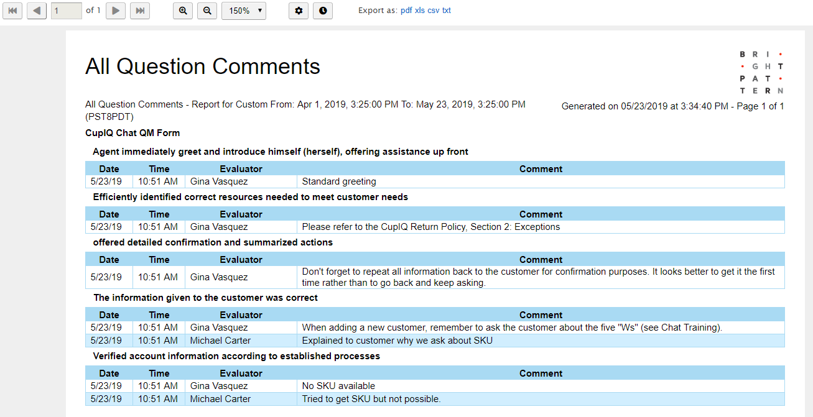The width and height of the screenshot is (813, 417).
Task: Export report as xls
Action: point(420,11)
